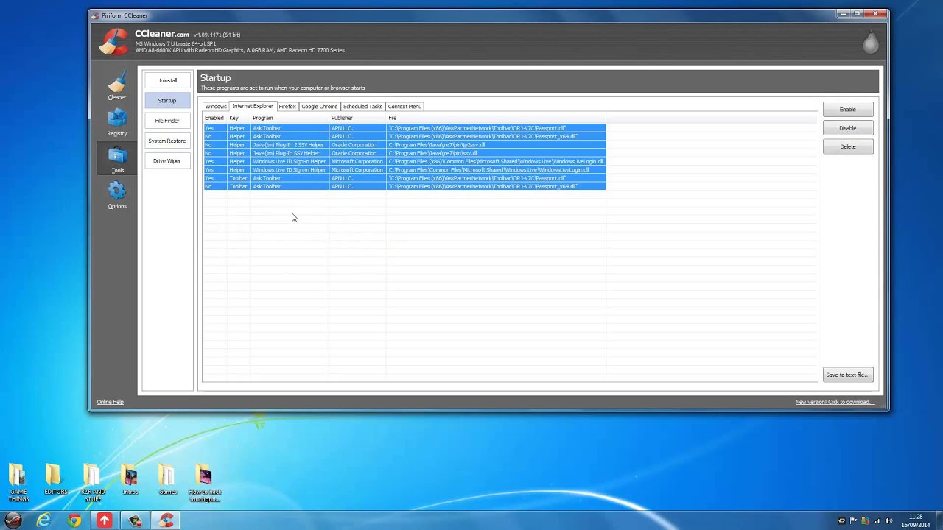Switch to the Firefox tab

coord(287,106)
